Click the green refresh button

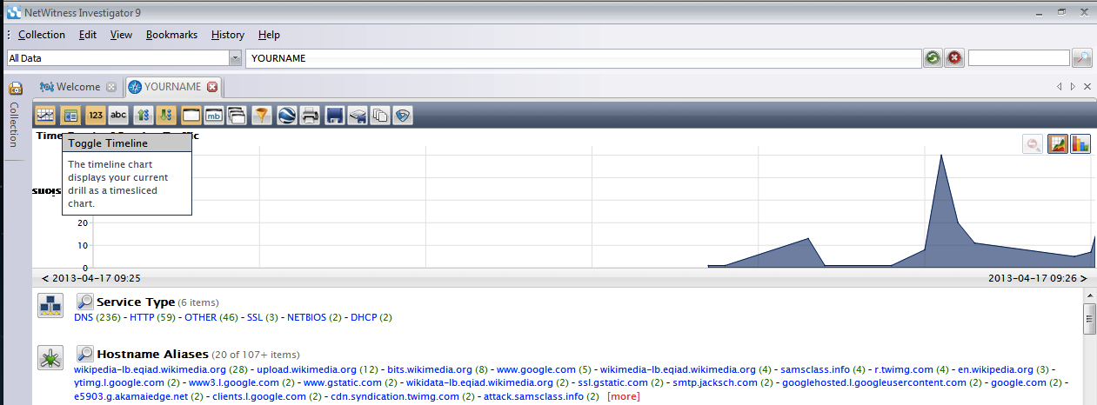coord(933,57)
